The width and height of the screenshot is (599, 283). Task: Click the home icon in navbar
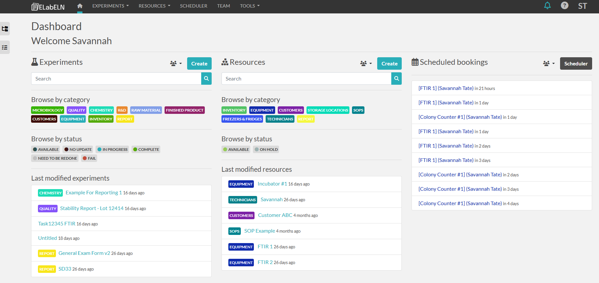(80, 6)
